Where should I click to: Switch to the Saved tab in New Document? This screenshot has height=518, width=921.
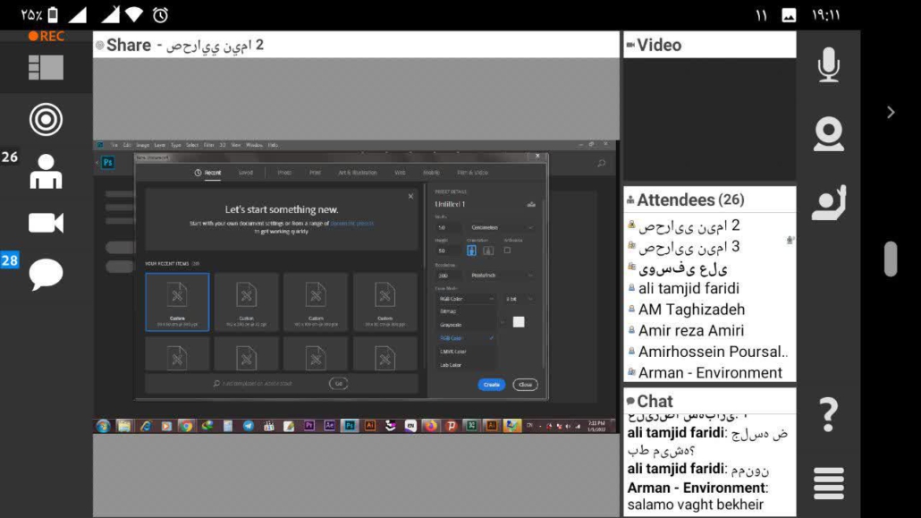point(245,173)
